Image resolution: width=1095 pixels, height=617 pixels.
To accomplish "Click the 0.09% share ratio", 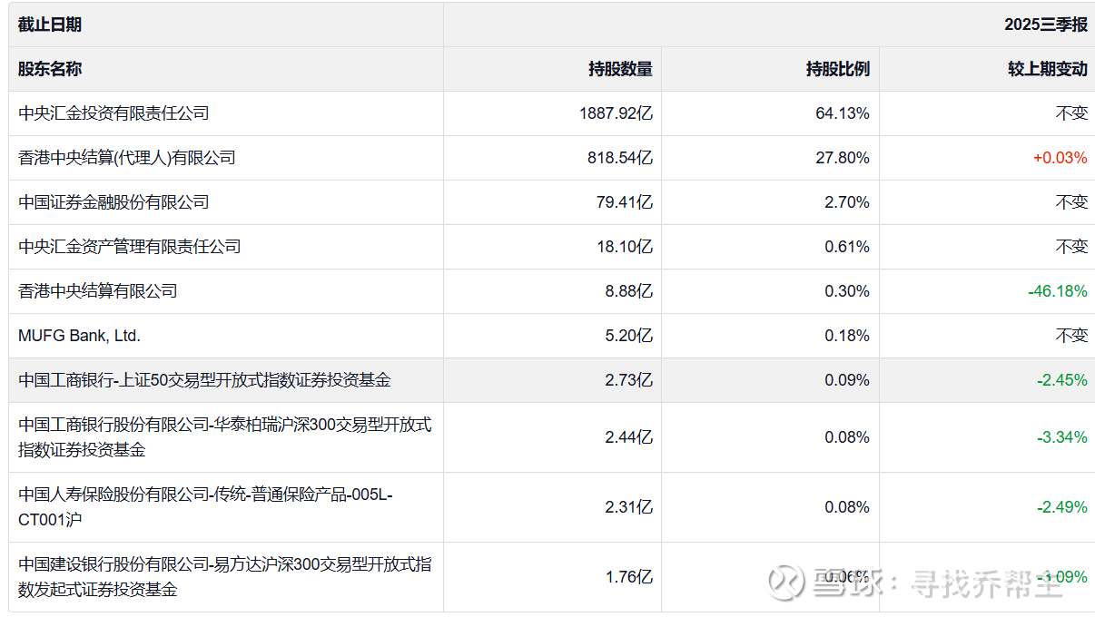I will (x=847, y=380).
